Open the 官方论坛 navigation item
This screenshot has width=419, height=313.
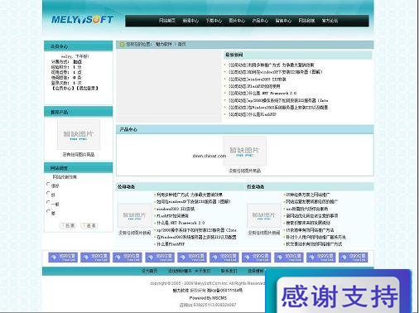[x=330, y=21]
